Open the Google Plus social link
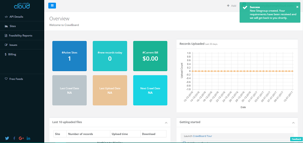This screenshot has height=143, width=303. (21, 138)
